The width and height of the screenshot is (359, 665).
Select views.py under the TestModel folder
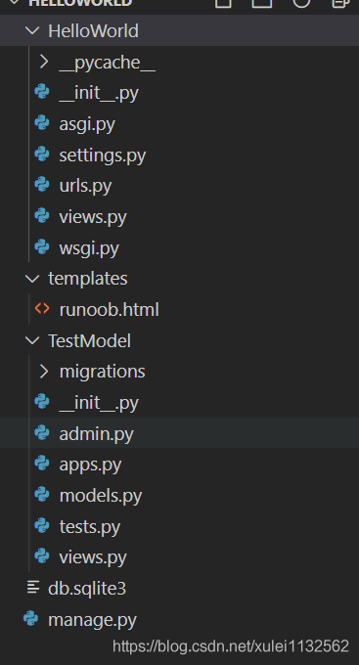pyautogui.click(x=93, y=556)
